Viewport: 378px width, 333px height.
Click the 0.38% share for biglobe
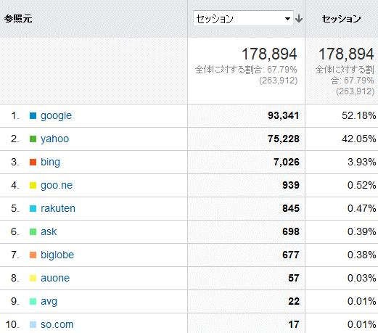point(362,255)
